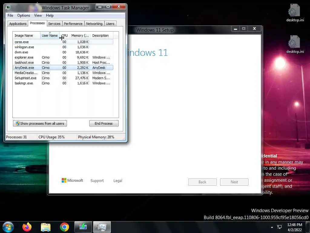The height and width of the screenshot is (233, 310).
Task: Launch Google Chrome from the taskbar
Action: (64, 227)
